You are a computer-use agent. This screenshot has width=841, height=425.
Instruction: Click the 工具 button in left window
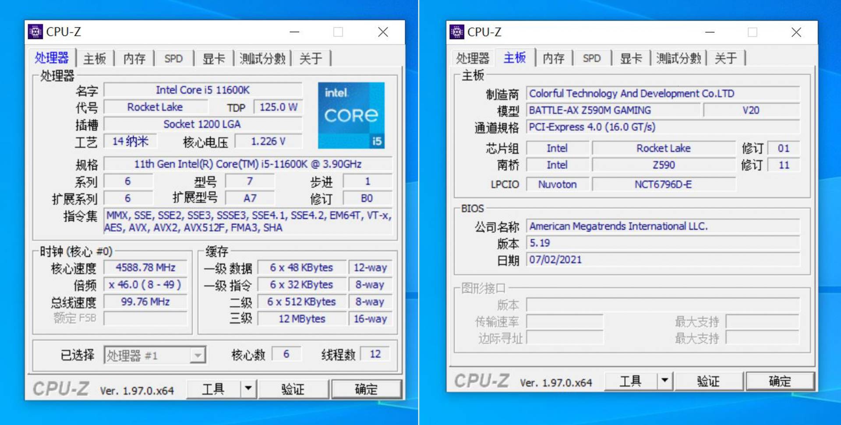(214, 389)
